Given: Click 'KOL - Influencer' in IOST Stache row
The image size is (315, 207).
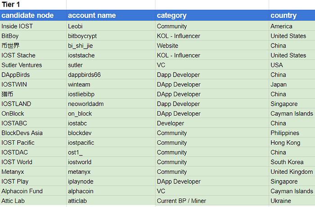Looking at the screenshot, I should click(x=212, y=56).
